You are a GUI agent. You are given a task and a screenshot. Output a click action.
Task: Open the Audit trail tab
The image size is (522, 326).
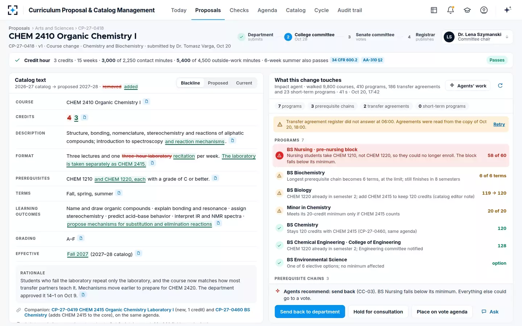click(350, 10)
